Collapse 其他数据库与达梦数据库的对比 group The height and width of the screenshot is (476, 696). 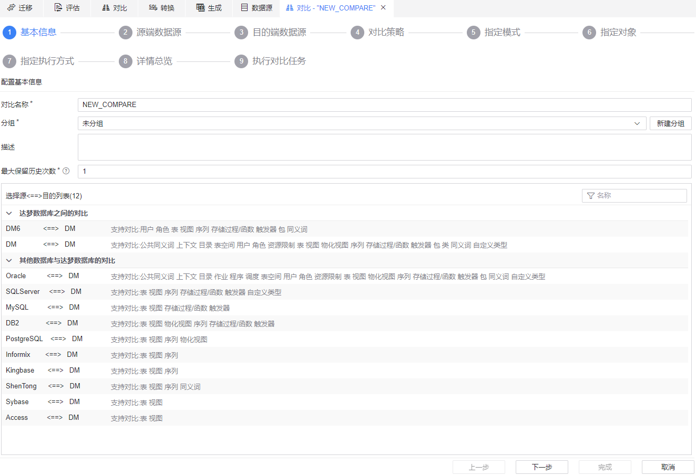coord(9,260)
